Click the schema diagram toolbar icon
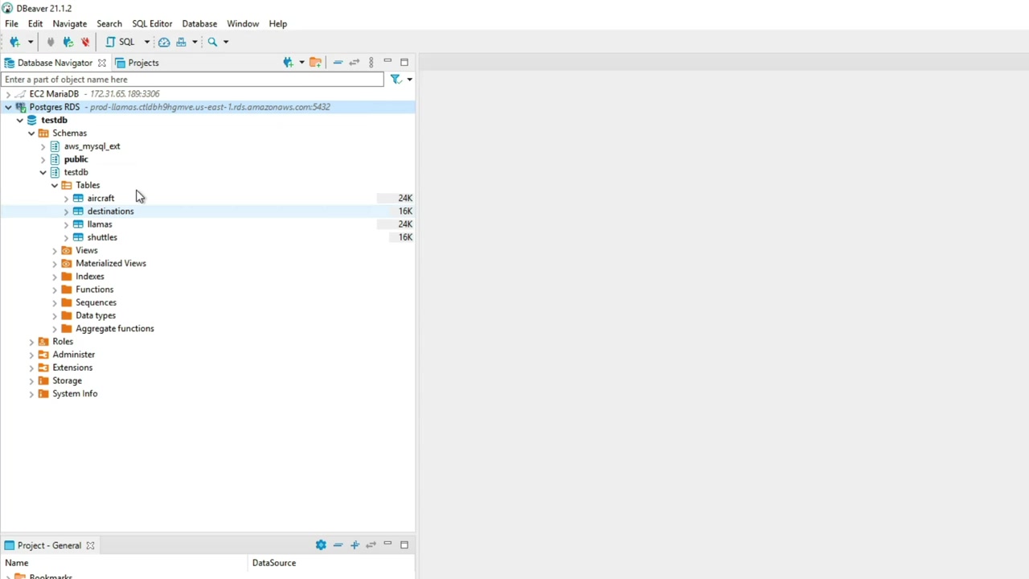The width and height of the screenshot is (1029, 579). 182,42
